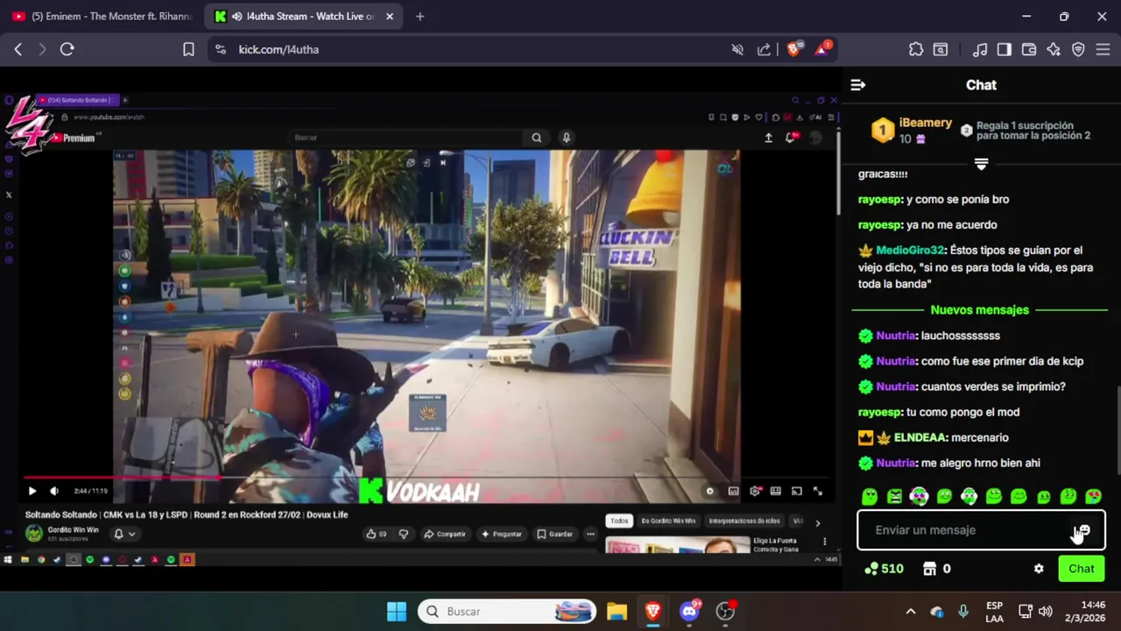Switch to the Eminem The Monster YouTube tab
The height and width of the screenshot is (631, 1121).
[x=102, y=16]
